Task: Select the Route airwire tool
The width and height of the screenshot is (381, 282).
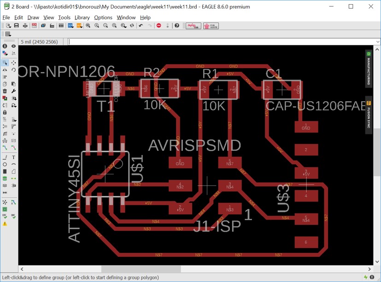Action: click(5, 148)
